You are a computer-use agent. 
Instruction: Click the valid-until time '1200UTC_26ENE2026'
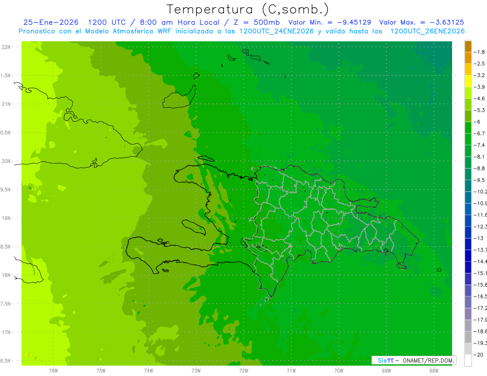tap(427, 31)
